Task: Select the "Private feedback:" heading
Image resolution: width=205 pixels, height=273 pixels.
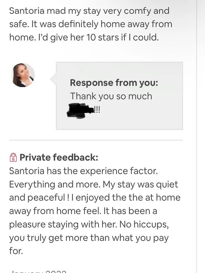Action: pos(59,157)
